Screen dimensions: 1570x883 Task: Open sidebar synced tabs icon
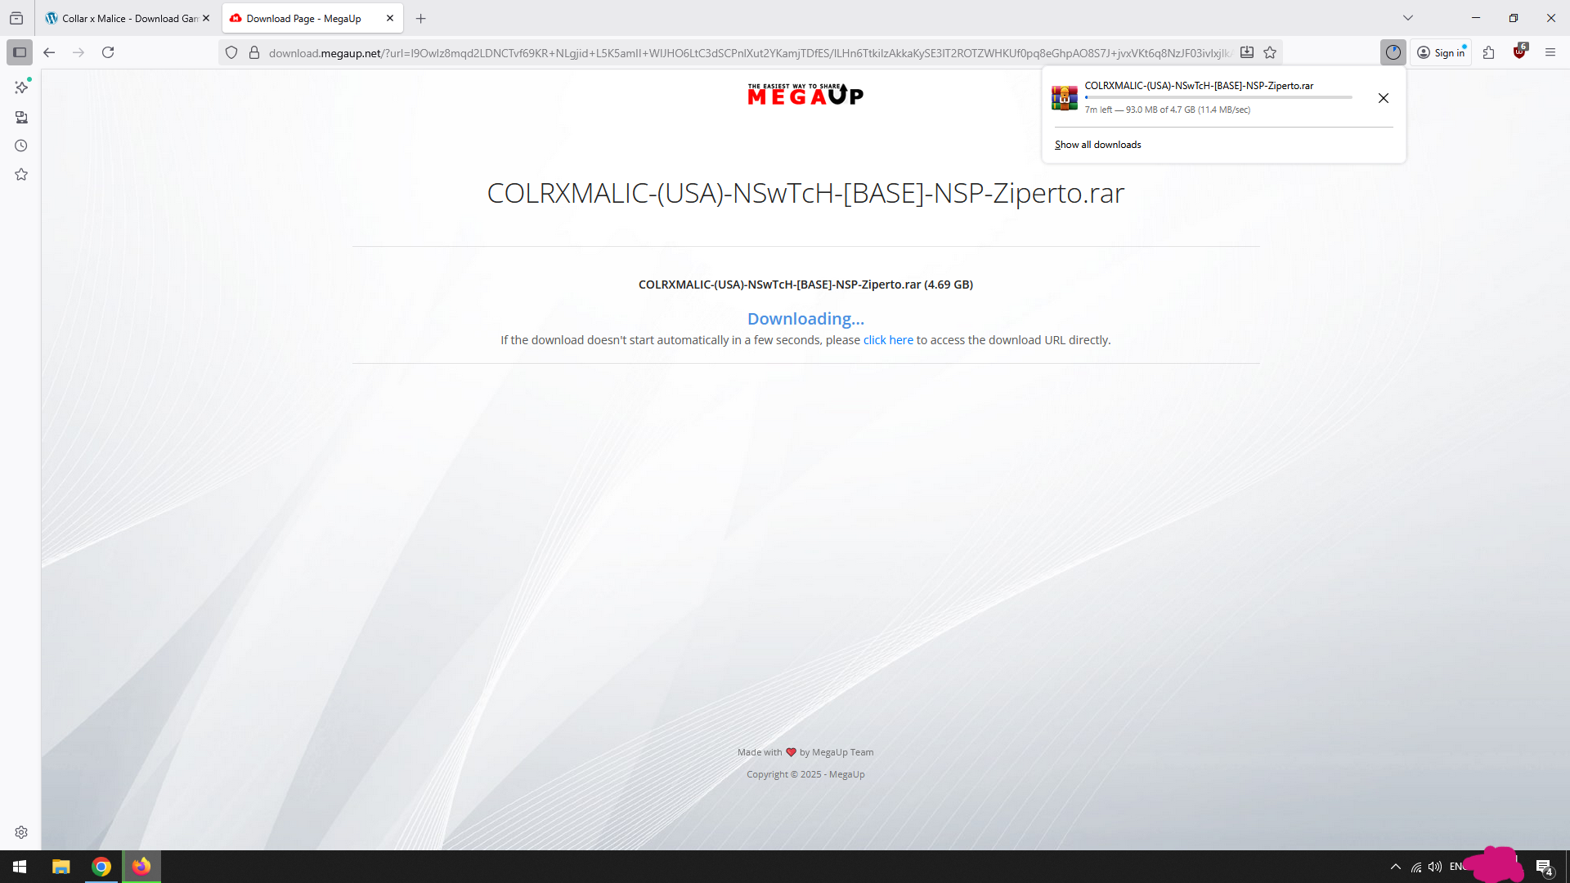coord(21,117)
